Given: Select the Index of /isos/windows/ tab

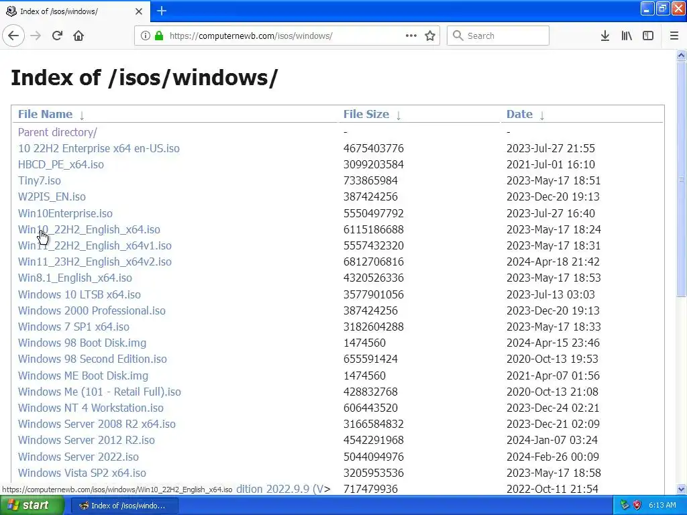Looking at the screenshot, I should [75, 11].
